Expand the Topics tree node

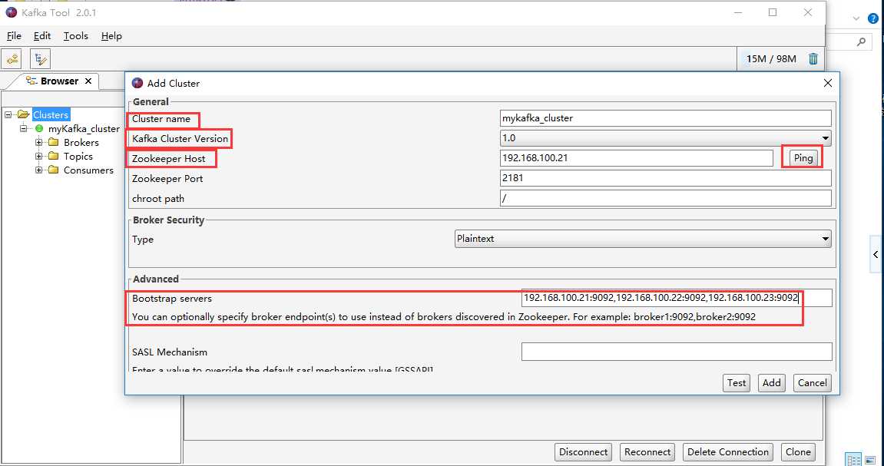(39, 156)
